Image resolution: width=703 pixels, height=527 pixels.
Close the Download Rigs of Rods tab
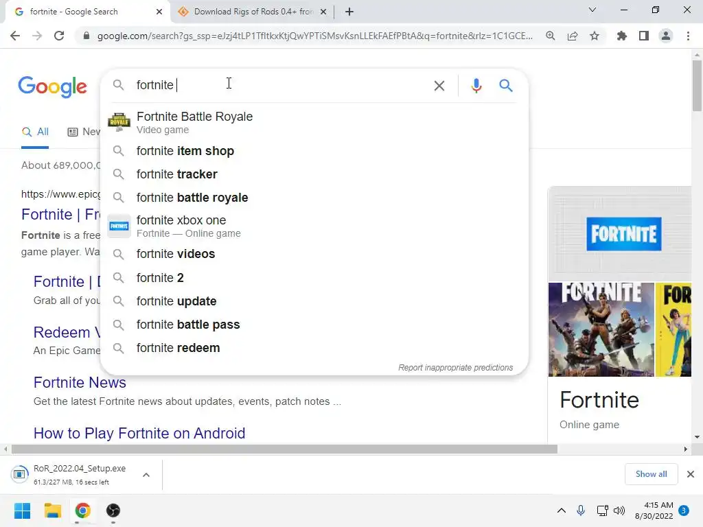point(323,12)
